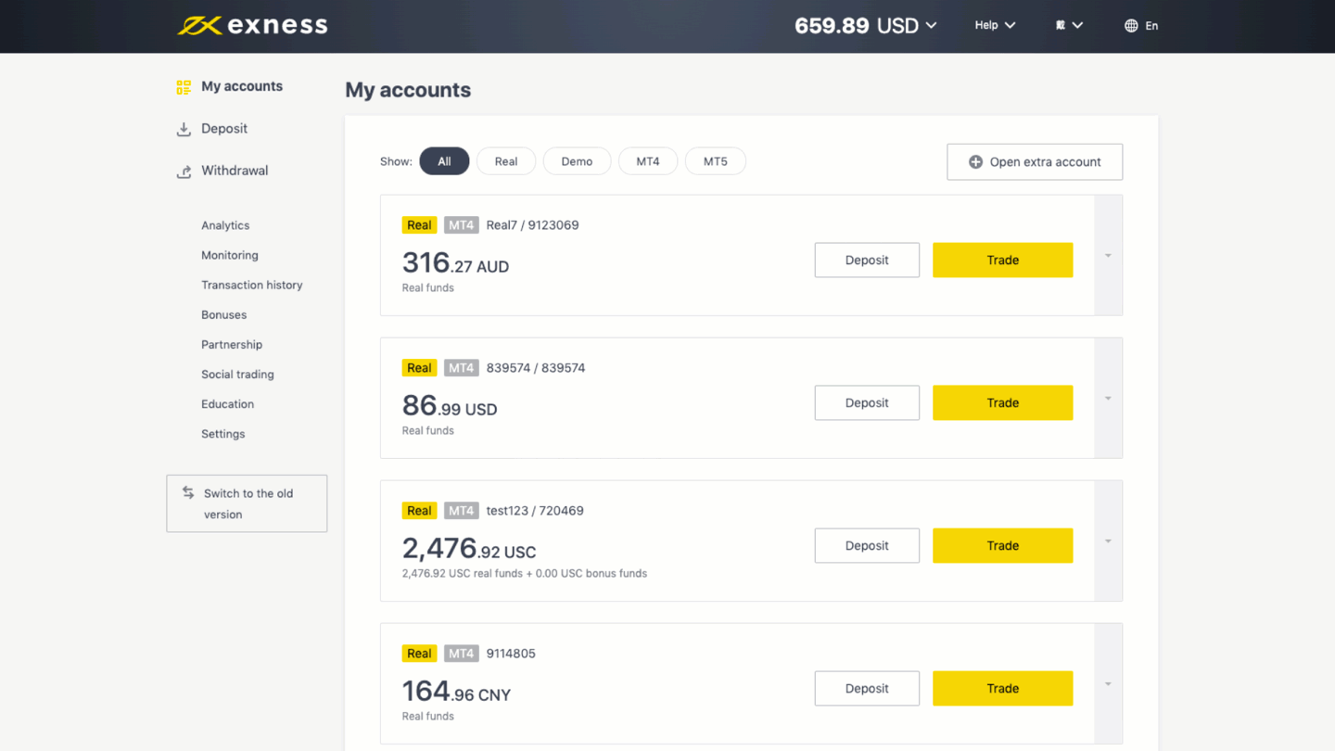Image resolution: width=1335 pixels, height=751 pixels.
Task: Filter accounts by Demo
Action: coord(577,161)
